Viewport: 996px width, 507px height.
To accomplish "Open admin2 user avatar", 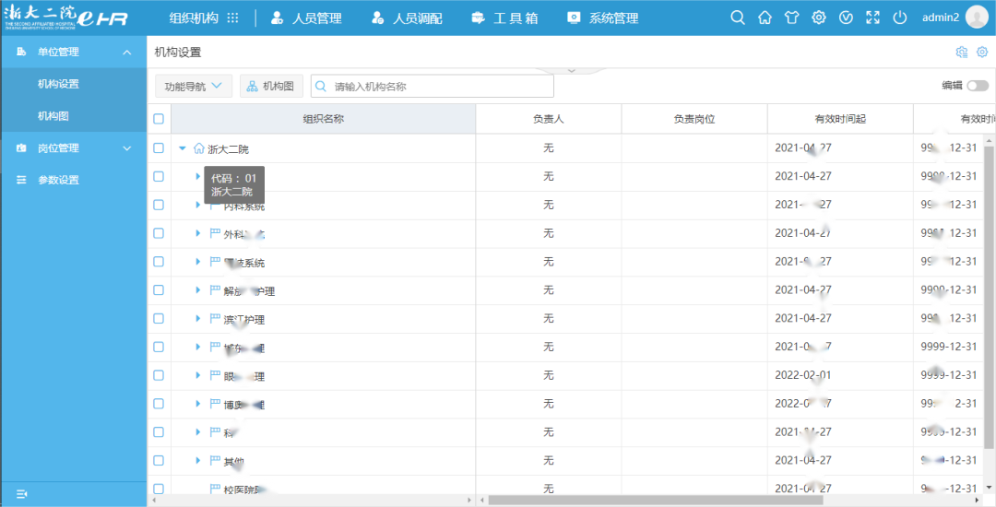I will coord(977,18).
